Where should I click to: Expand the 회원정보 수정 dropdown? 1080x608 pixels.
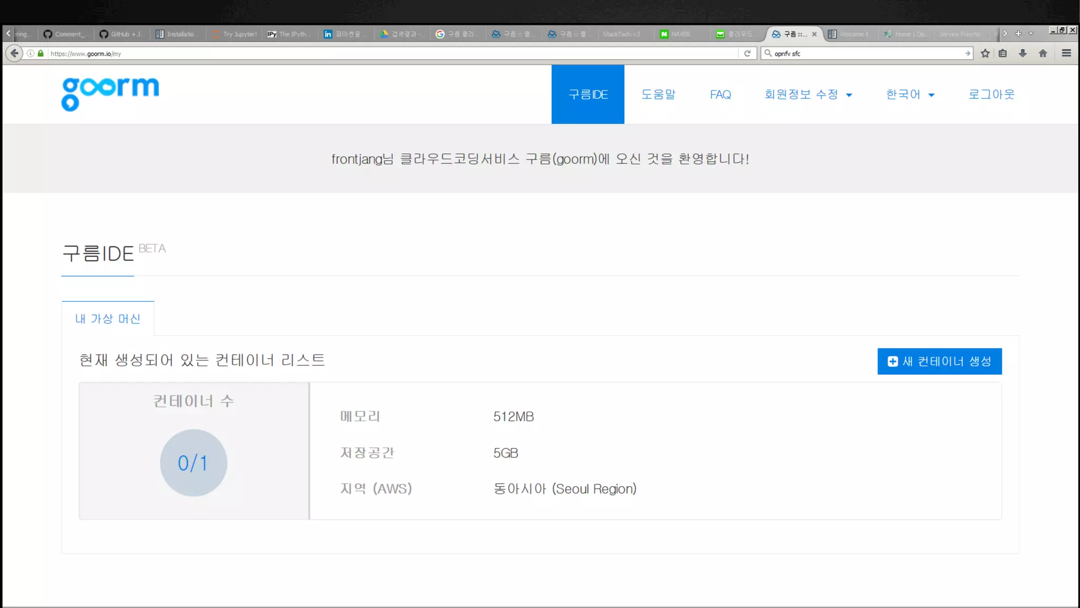click(808, 94)
